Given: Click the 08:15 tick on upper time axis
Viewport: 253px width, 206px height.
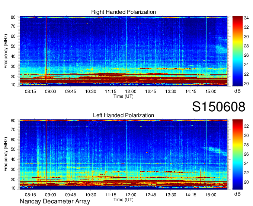Looking at the screenshot, I should (30, 91).
